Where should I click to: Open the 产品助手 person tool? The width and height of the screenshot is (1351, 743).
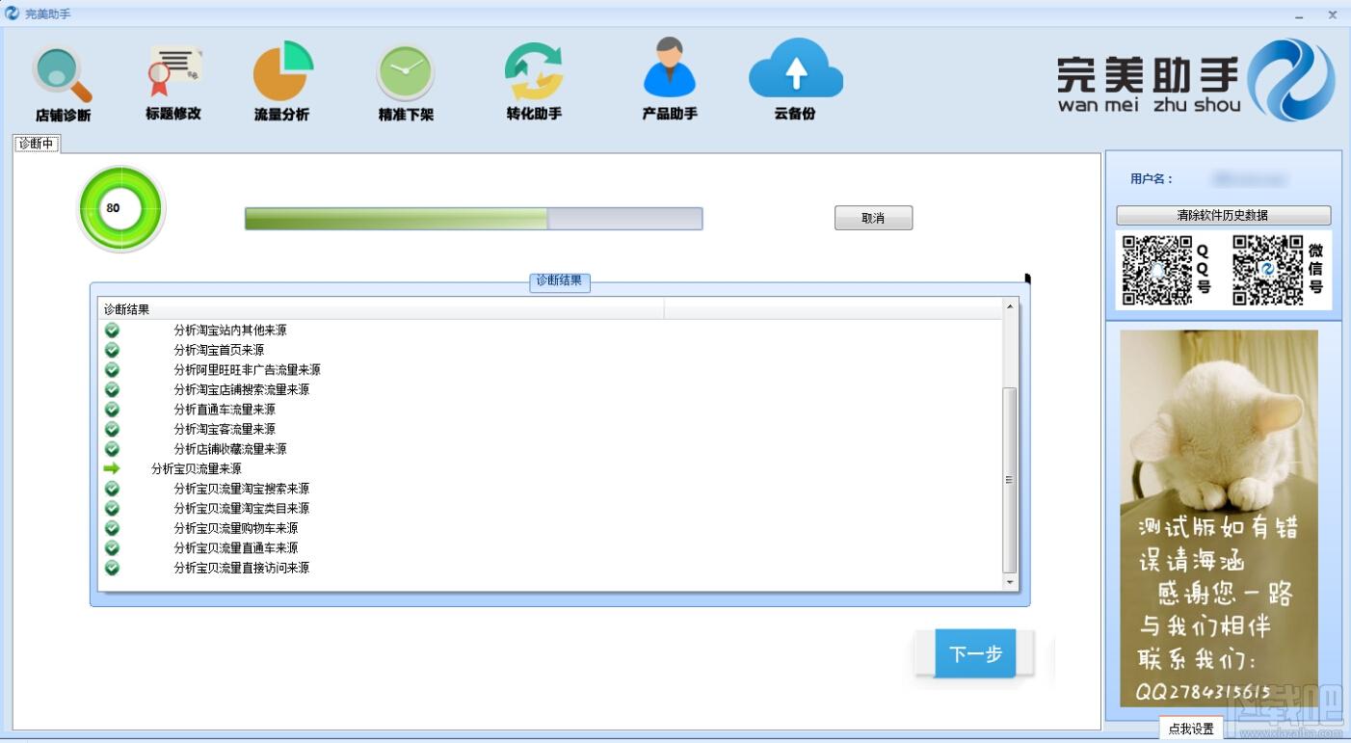click(x=670, y=79)
